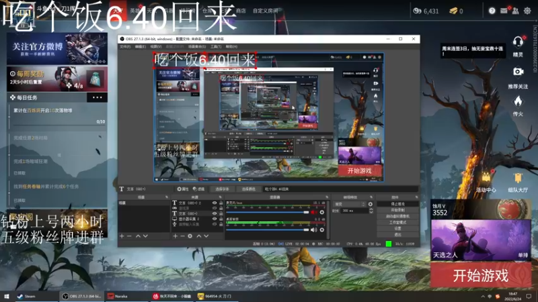The image size is (538, 302).
Task: Open OBS 视图(V) menu
Action: tap(156, 46)
